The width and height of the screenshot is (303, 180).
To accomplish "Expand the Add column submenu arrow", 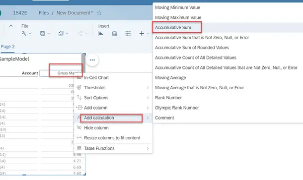I will click(148, 108).
